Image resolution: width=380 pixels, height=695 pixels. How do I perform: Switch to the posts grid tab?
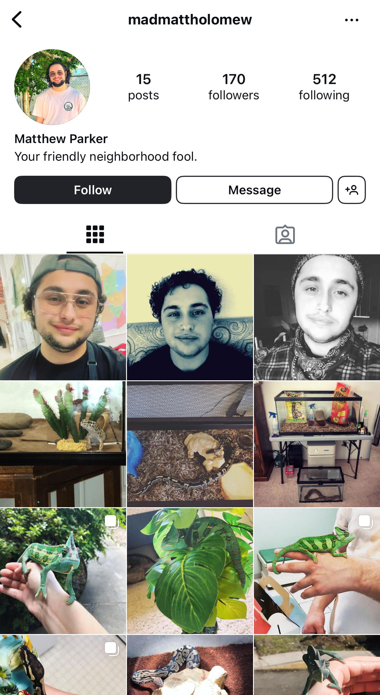pos(95,235)
